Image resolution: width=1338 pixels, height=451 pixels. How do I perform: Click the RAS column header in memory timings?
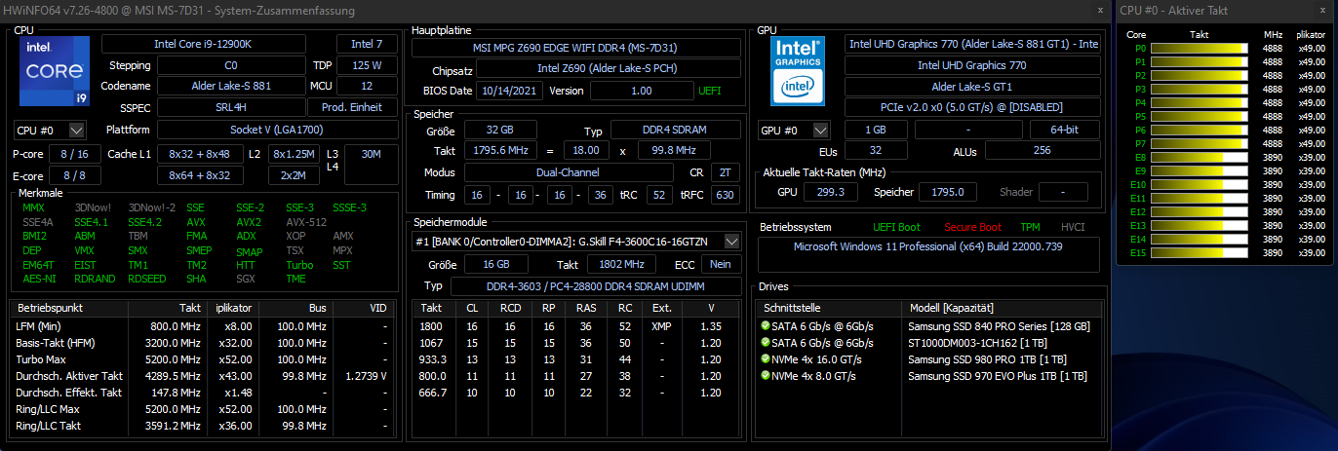(586, 308)
